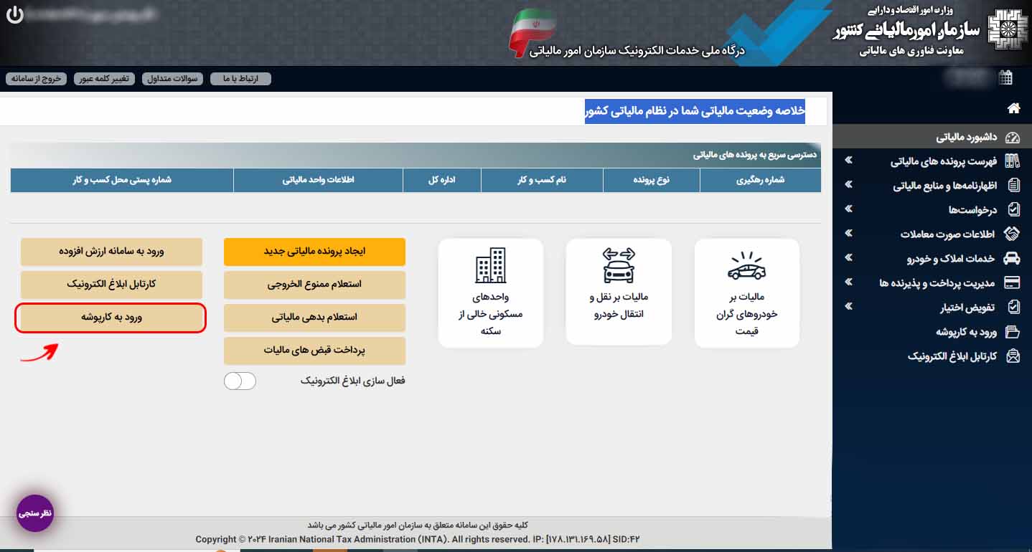This screenshot has height=552, width=1032.
Task: Click the نوع پرونده column header
Action: click(651, 180)
